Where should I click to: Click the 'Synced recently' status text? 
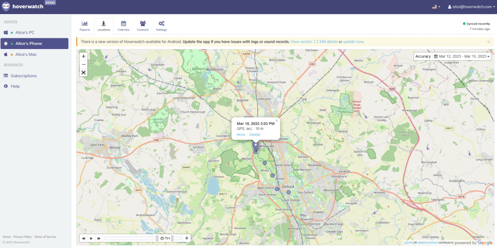tap(478, 24)
